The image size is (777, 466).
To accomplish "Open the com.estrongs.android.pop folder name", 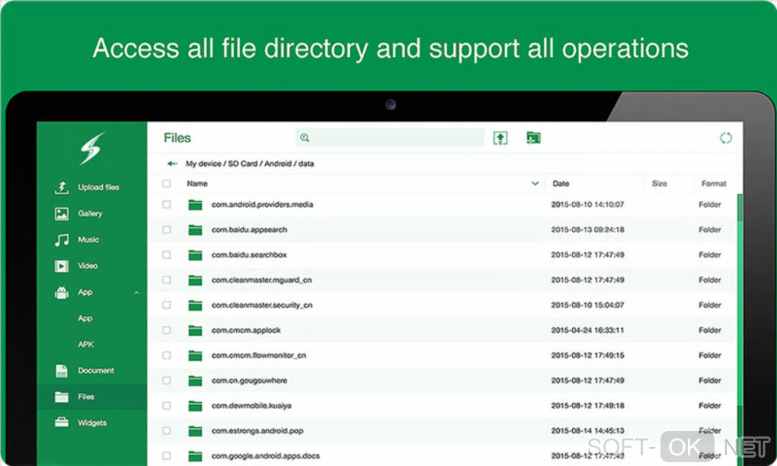I will [257, 431].
